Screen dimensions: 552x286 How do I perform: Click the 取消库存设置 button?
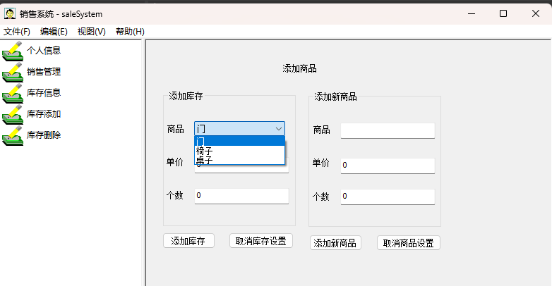tap(261, 241)
